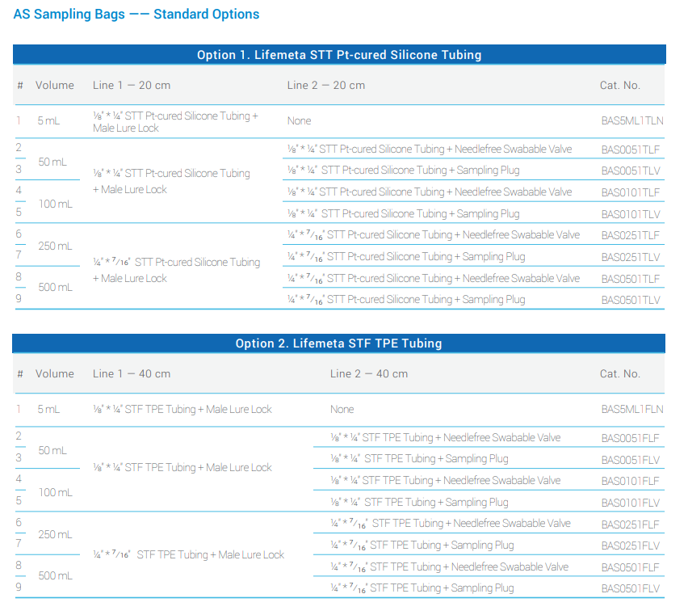688x615 pixels.
Task: Click catalog number BAS5ML1FLN
Action: (631, 410)
